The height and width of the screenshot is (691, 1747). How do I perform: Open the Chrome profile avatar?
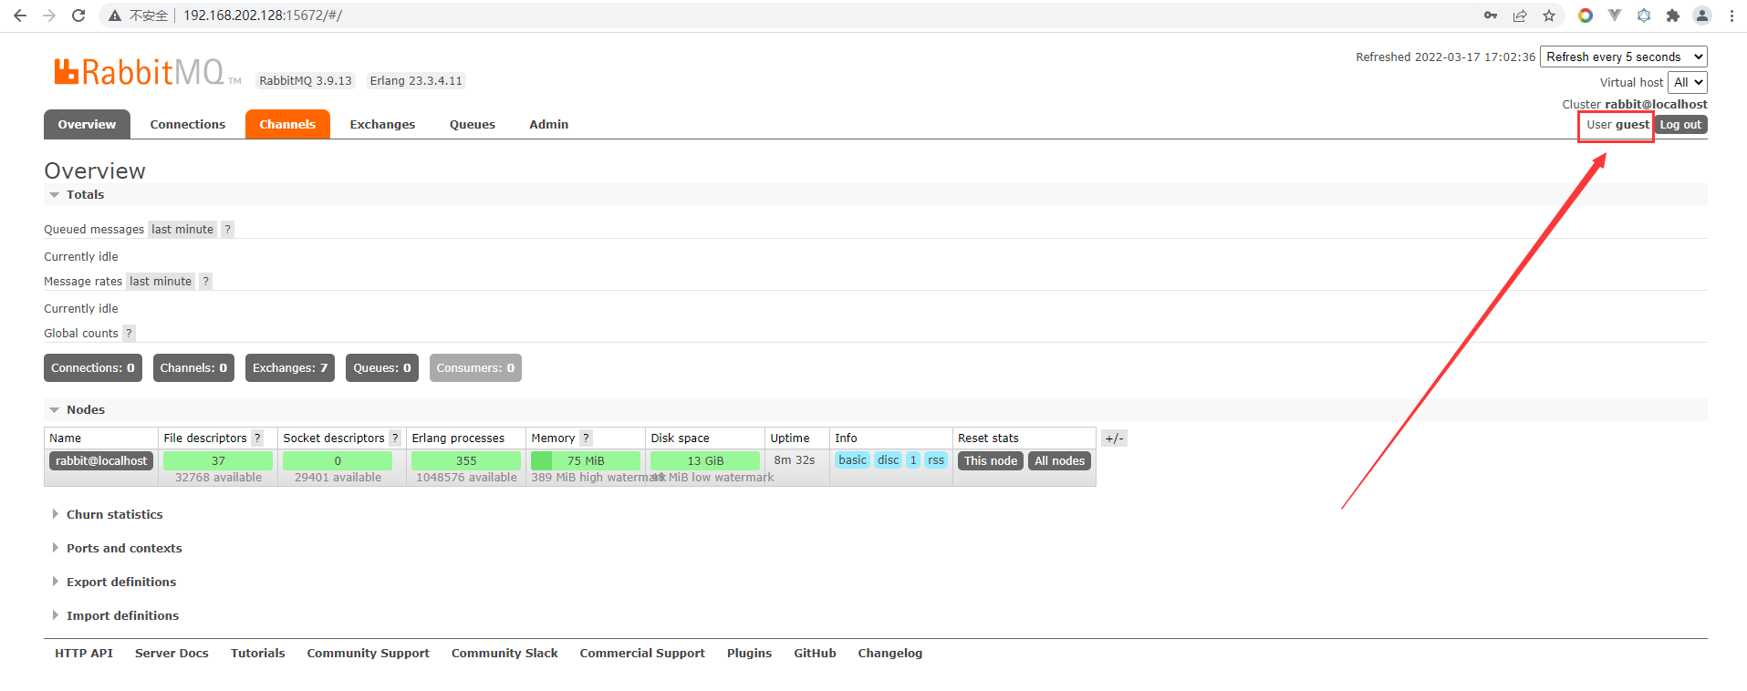(1702, 15)
